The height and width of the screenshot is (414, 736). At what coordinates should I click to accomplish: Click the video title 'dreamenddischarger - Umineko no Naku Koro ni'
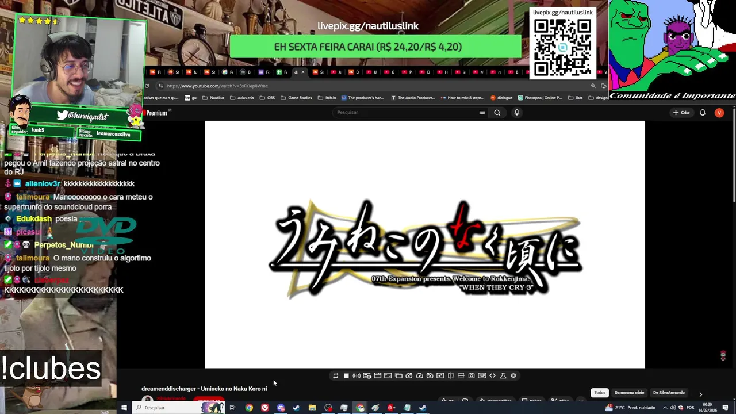pyautogui.click(x=204, y=389)
